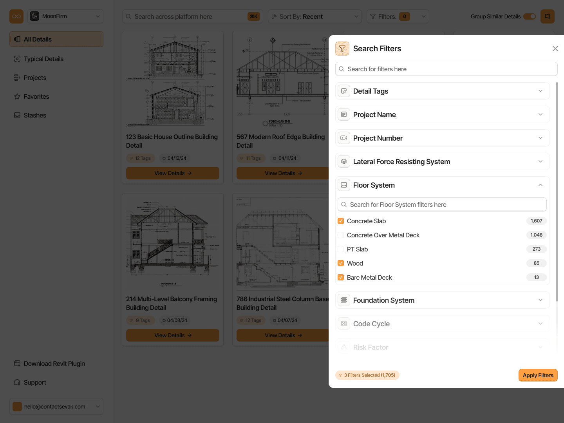View Details for 214 Multi-Level Balcony Framing
Viewport: 564px width, 423px height.
(x=173, y=335)
